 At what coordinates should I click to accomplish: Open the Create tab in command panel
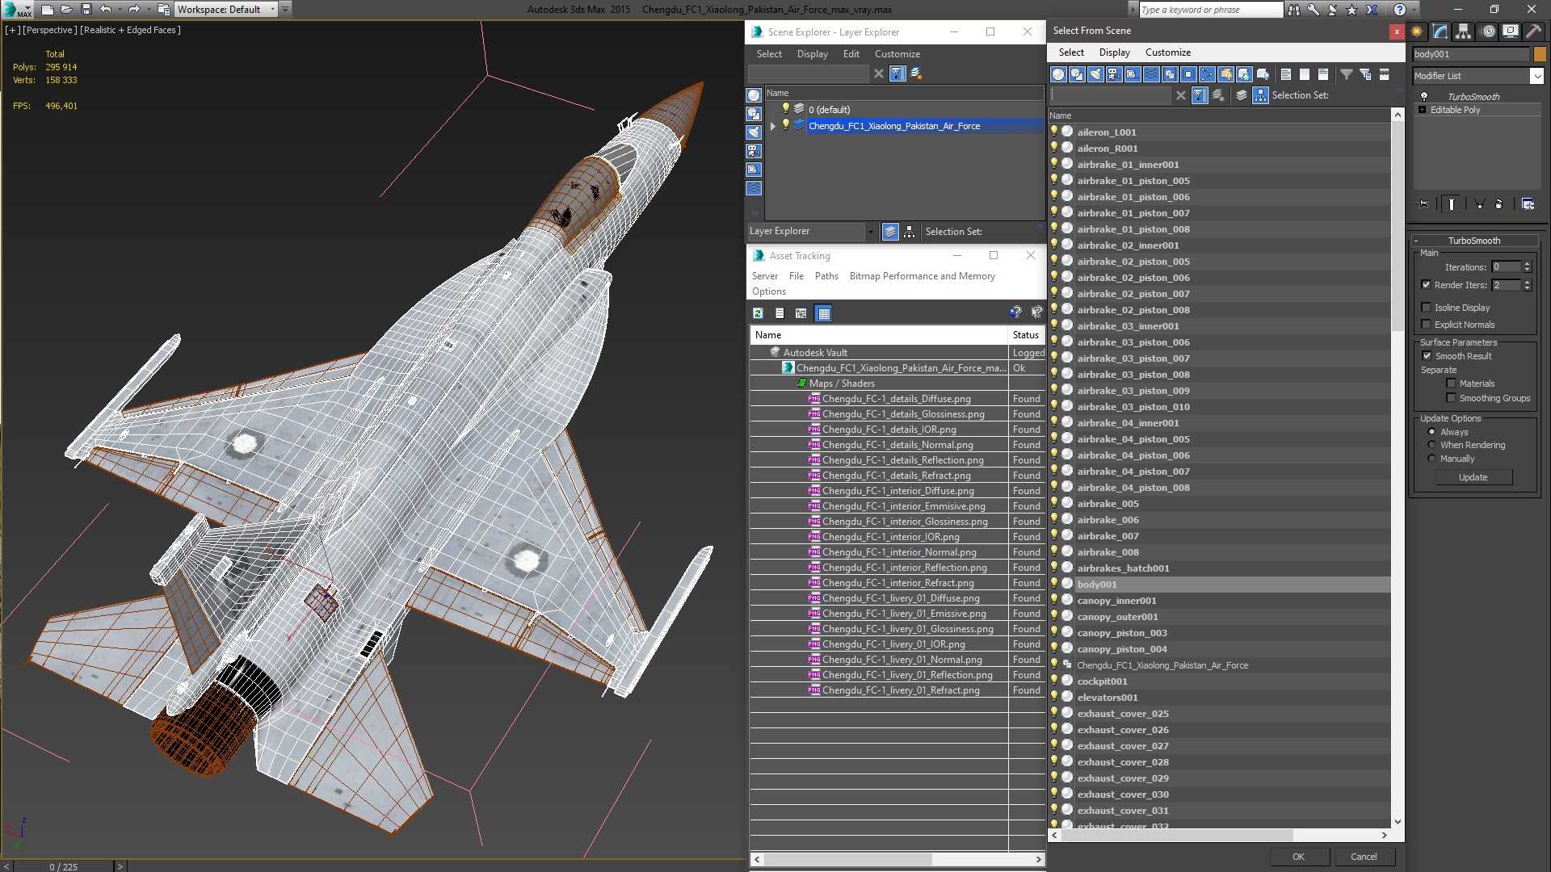1418,31
